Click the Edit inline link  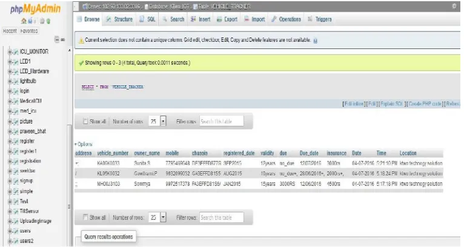(354, 104)
